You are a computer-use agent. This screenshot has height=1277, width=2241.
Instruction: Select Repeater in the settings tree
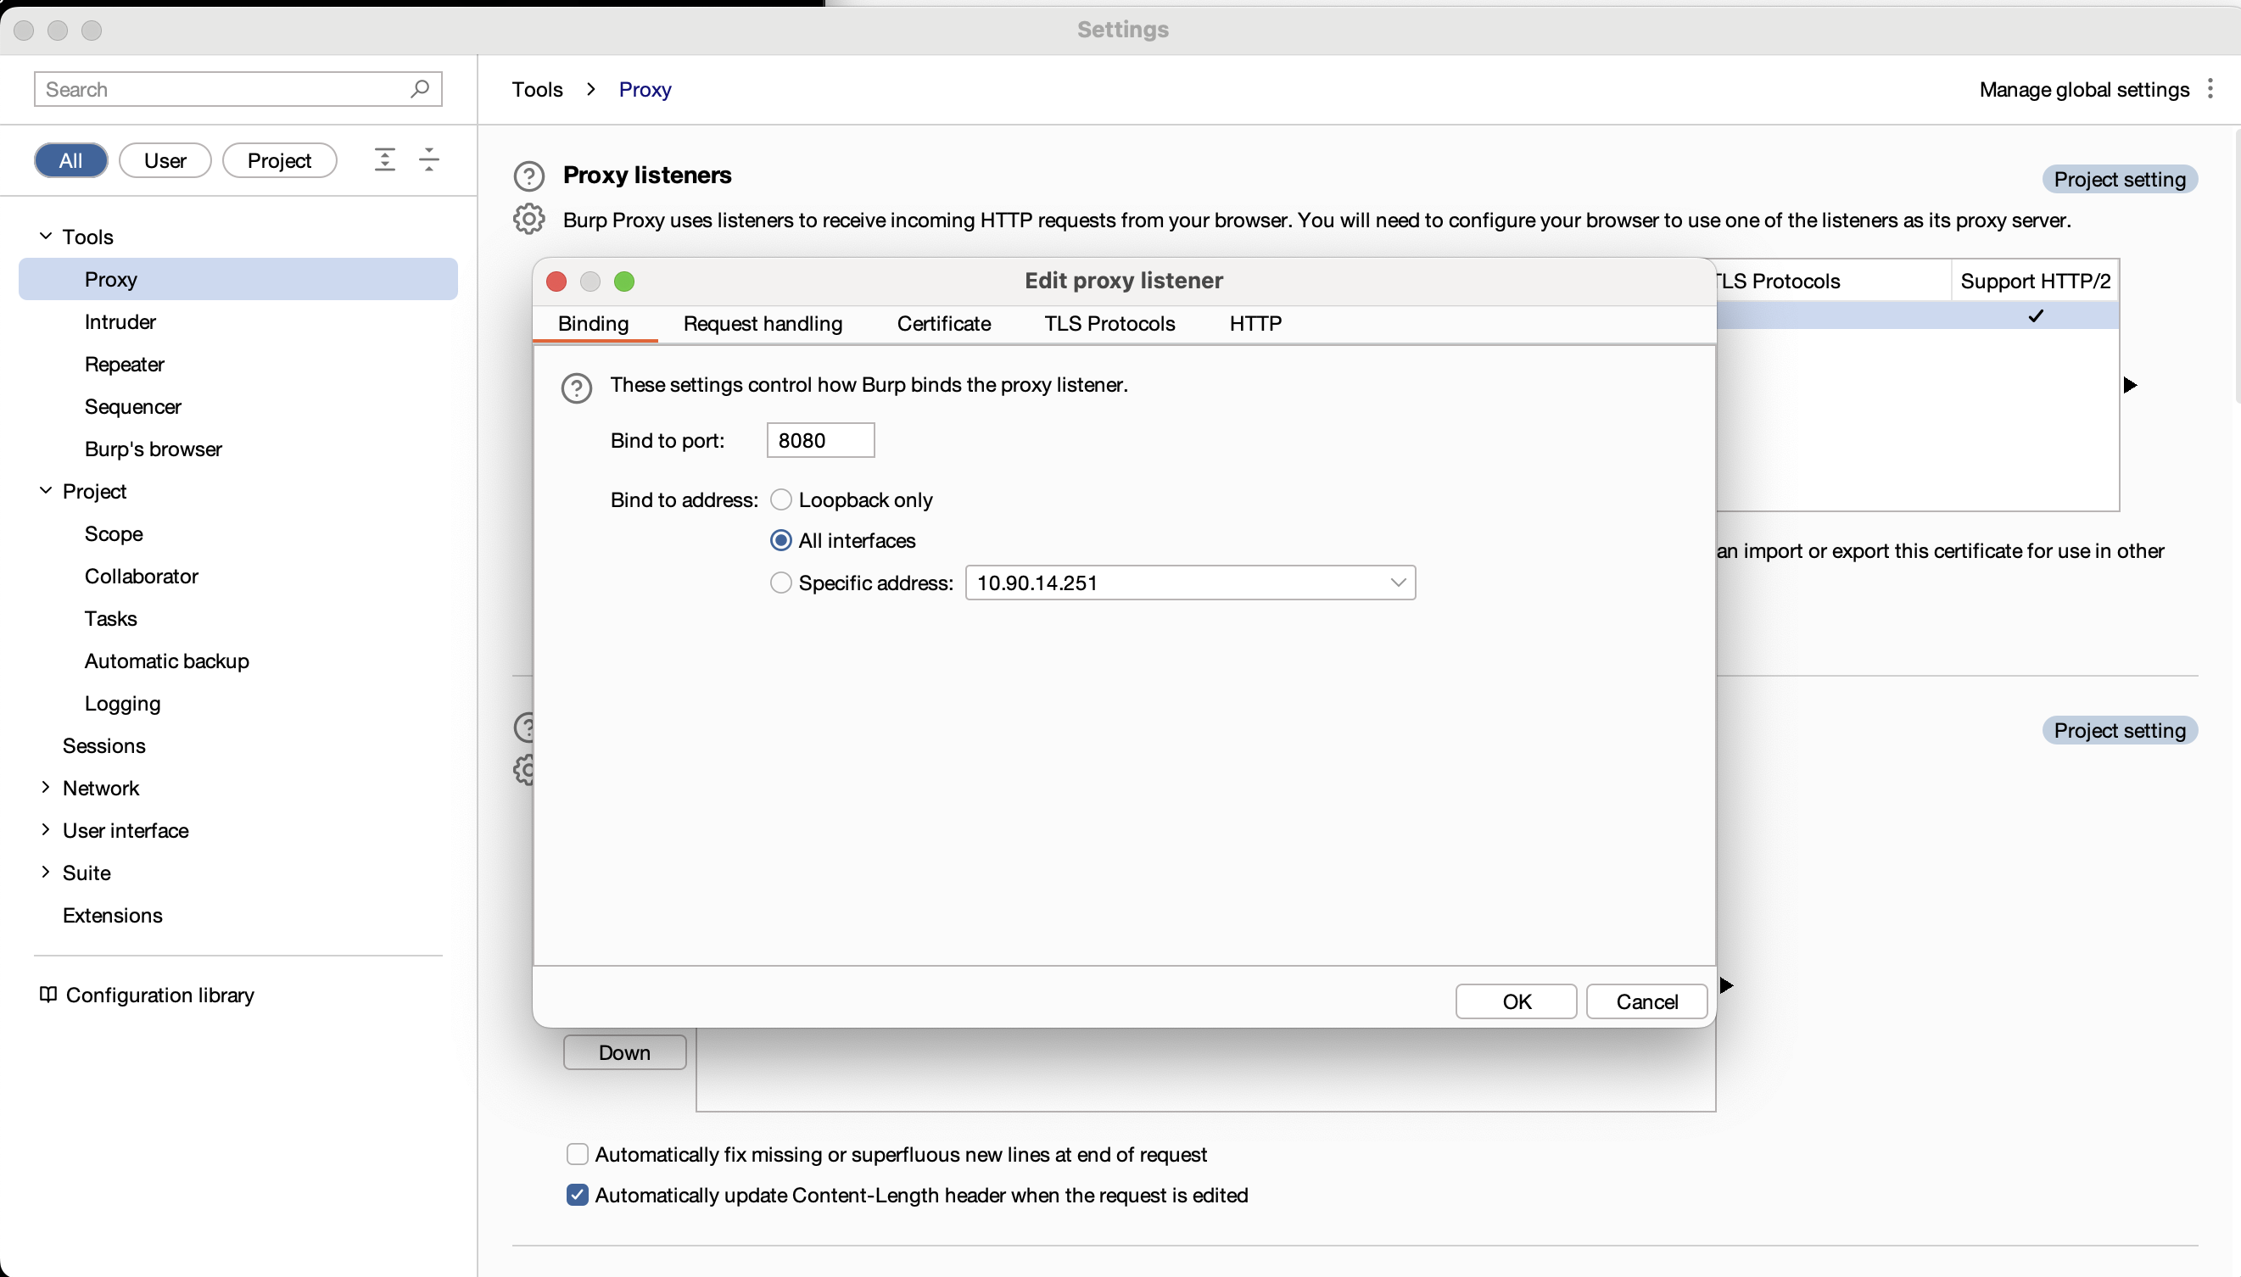125,364
